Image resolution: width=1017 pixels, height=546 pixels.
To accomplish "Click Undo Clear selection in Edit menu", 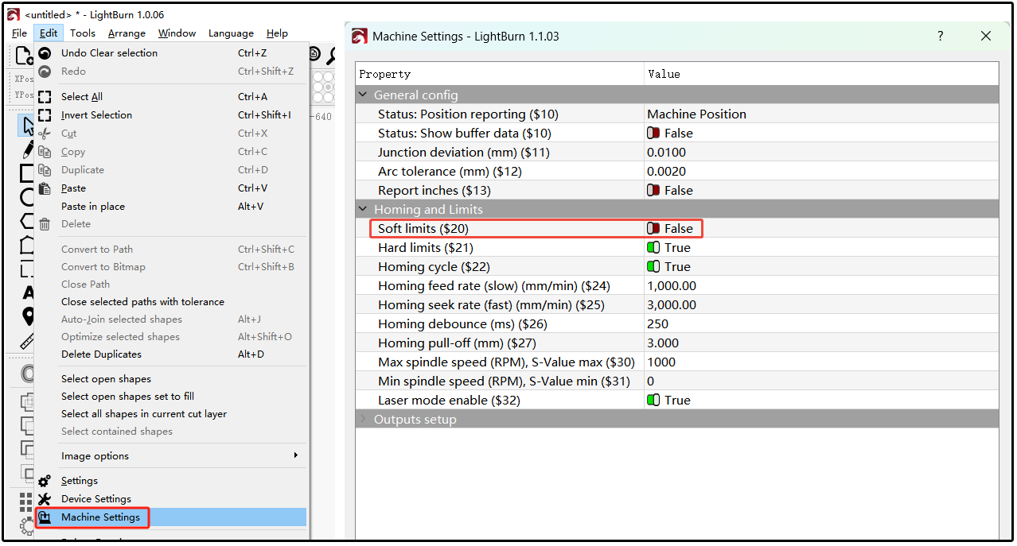I will (x=170, y=53).
